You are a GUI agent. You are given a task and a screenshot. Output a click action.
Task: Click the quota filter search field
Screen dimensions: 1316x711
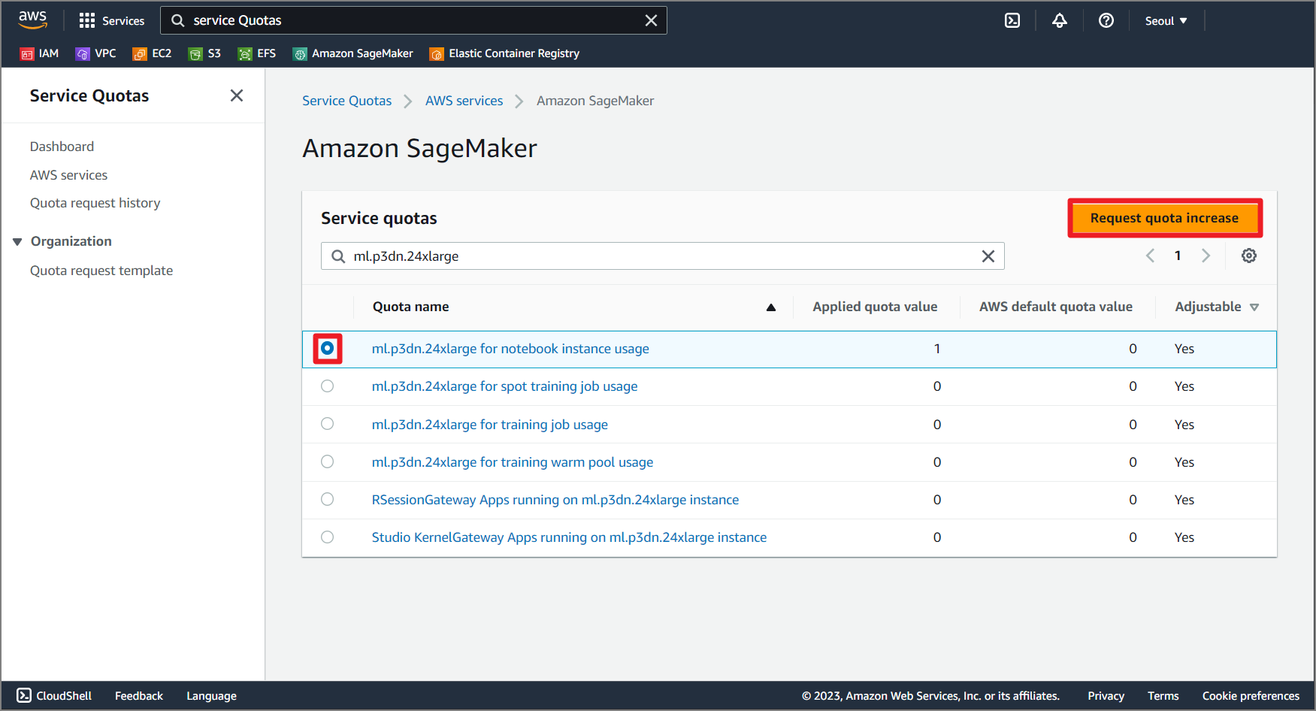[662, 256]
